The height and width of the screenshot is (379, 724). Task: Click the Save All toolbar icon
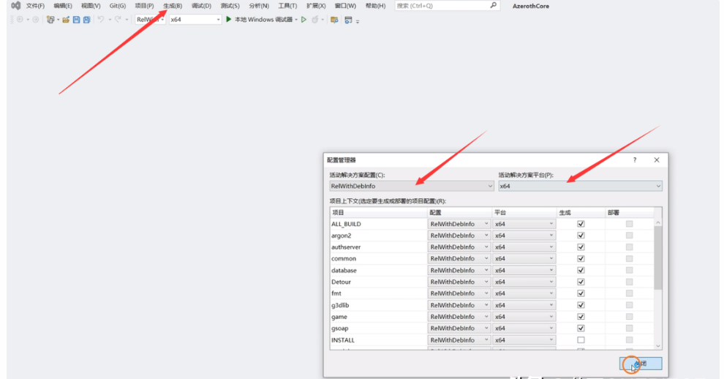pos(86,20)
